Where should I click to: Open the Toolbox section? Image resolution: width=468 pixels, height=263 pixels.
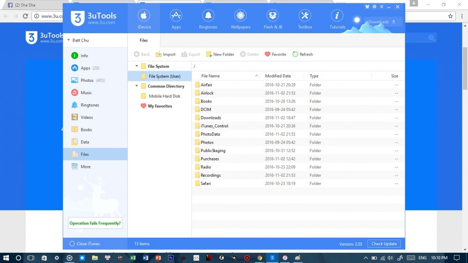tap(305, 19)
